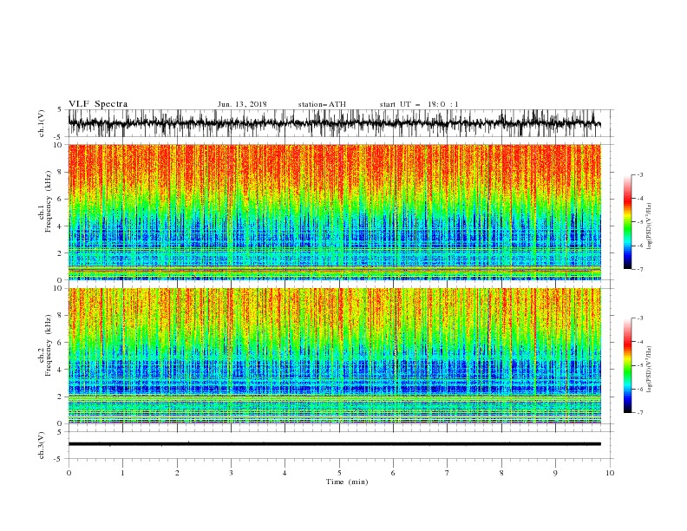Viewport: 687px width, 531px height.
Task: Click the "-7" value on ch.1 color bar
Action: [x=640, y=269]
